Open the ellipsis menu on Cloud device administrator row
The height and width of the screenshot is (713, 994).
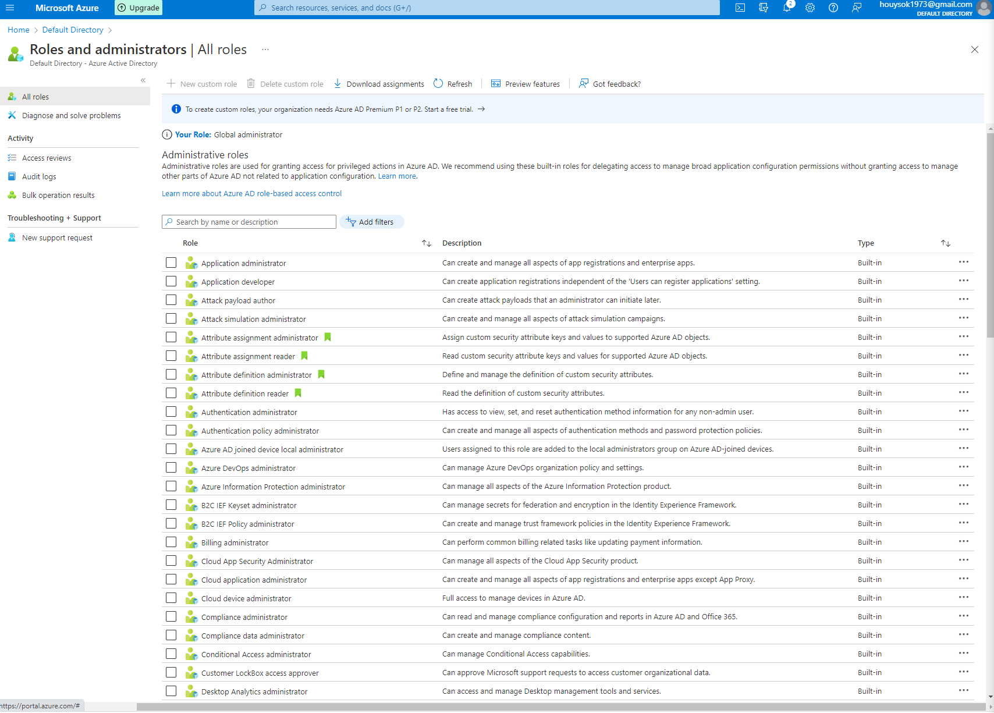coord(963,597)
